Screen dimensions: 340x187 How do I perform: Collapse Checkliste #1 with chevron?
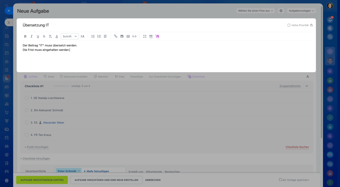(307, 86)
